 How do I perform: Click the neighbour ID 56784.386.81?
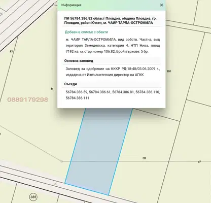tap(123, 92)
